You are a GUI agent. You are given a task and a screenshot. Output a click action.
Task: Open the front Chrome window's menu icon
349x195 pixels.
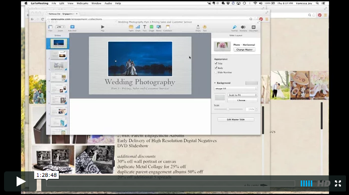point(267,19)
